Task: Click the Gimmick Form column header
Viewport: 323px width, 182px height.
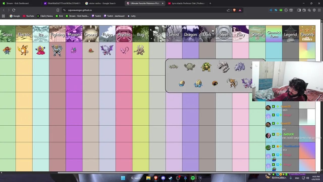Action: point(274,34)
